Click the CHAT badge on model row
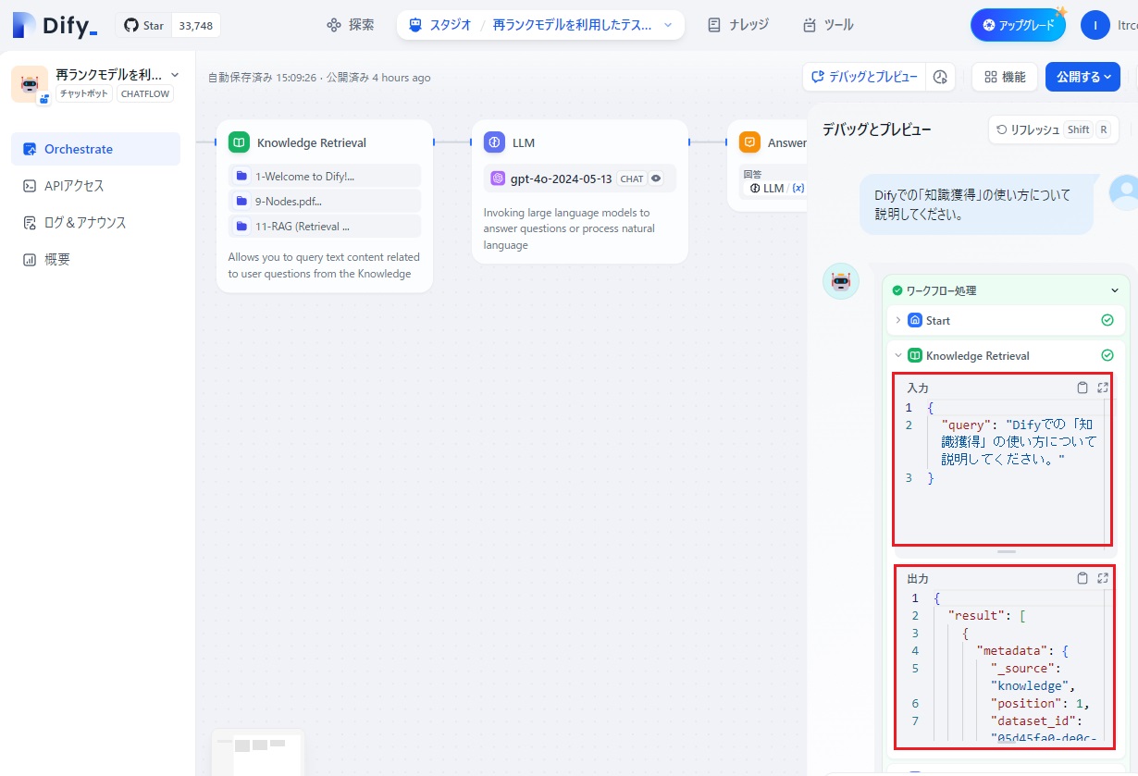Viewport: 1138px width, 776px height. click(632, 179)
